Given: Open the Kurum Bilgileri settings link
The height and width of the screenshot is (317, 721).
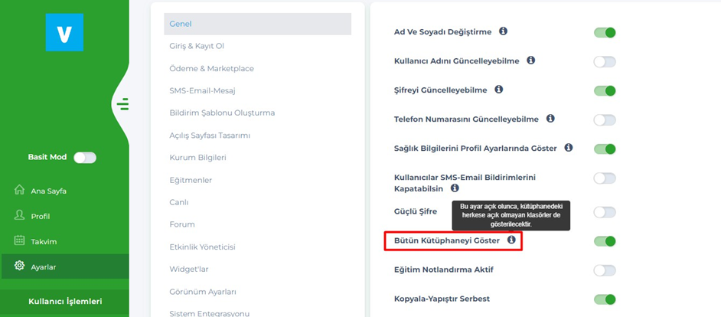Looking at the screenshot, I should click(x=197, y=157).
